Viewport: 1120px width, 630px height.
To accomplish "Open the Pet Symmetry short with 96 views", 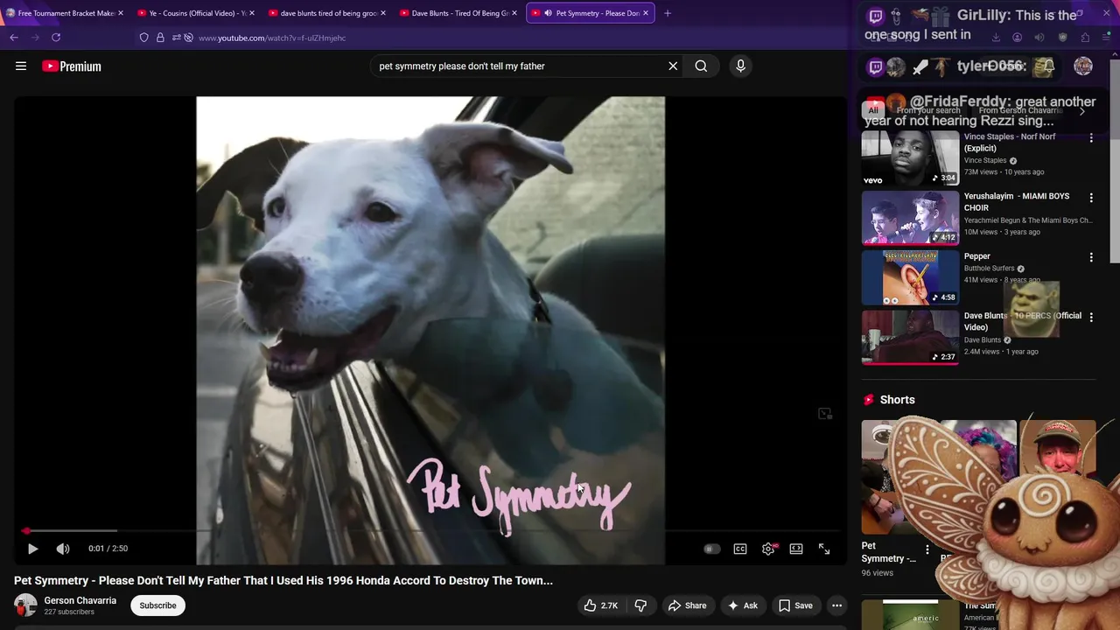I will tap(892, 478).
